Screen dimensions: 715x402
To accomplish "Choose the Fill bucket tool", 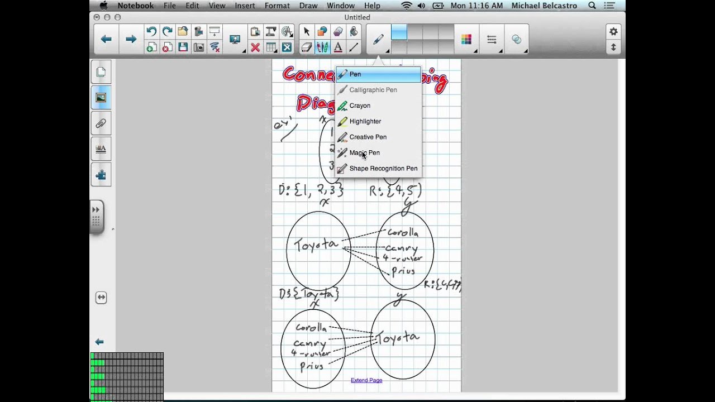I will (x=353, y=32).
